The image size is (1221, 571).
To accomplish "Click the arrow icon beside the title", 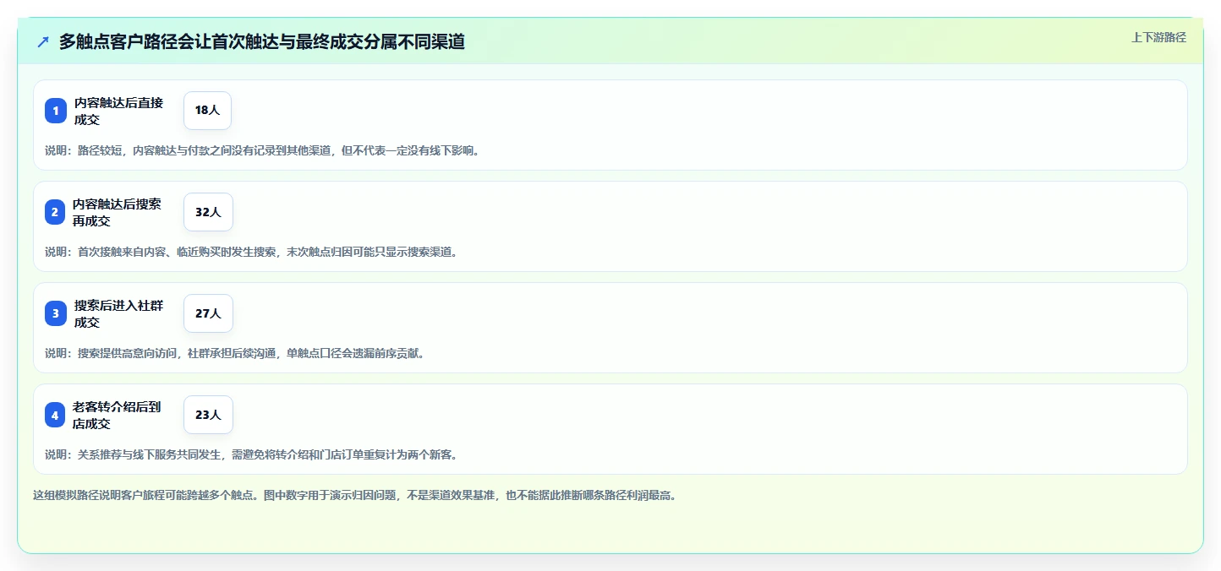I will [43, 41].
